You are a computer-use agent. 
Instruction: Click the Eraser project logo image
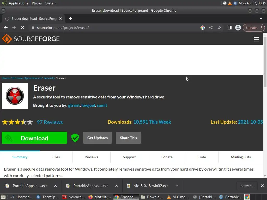point(15,96)
